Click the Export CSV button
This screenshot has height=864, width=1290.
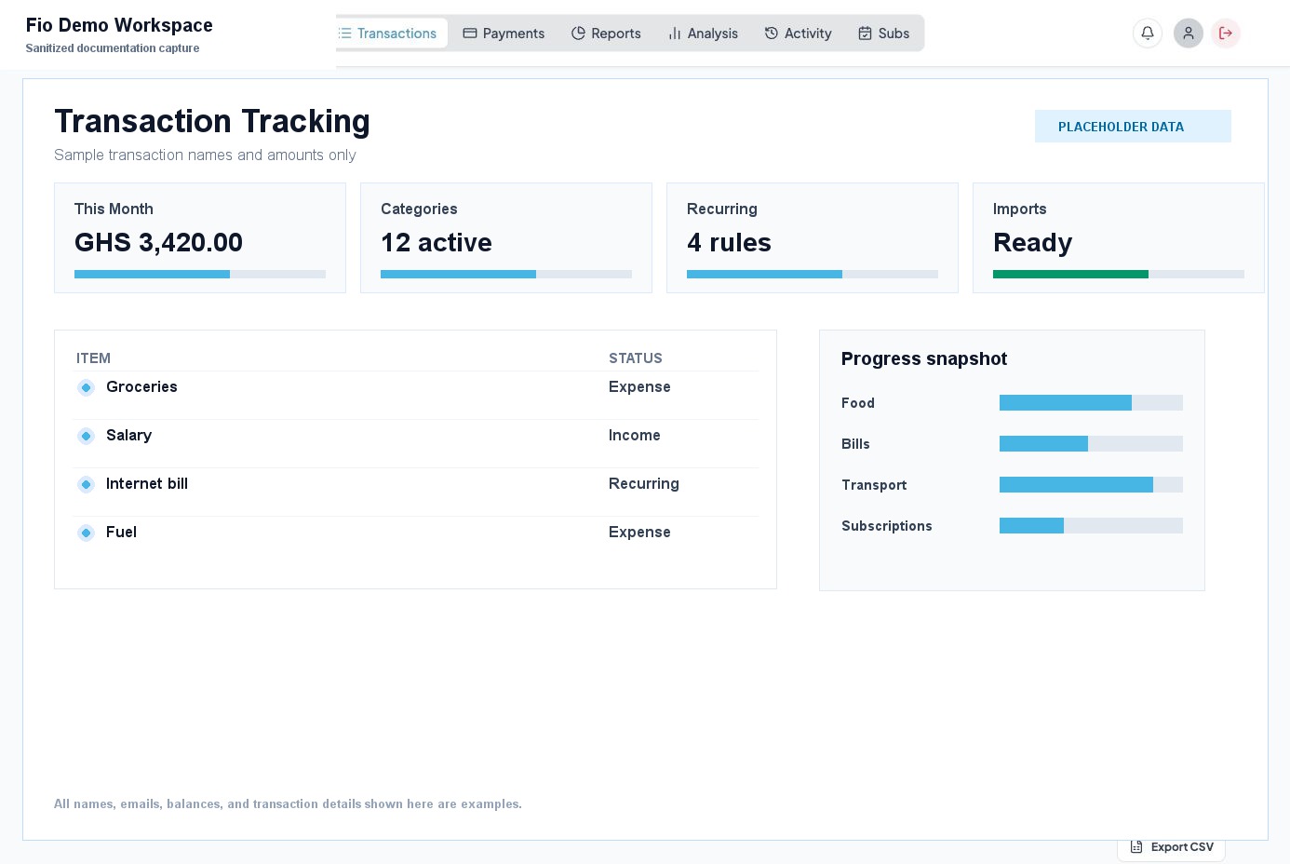(1171, 847)
